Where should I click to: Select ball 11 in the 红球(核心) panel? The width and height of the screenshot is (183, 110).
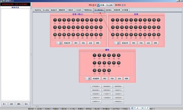pos(101,20)
